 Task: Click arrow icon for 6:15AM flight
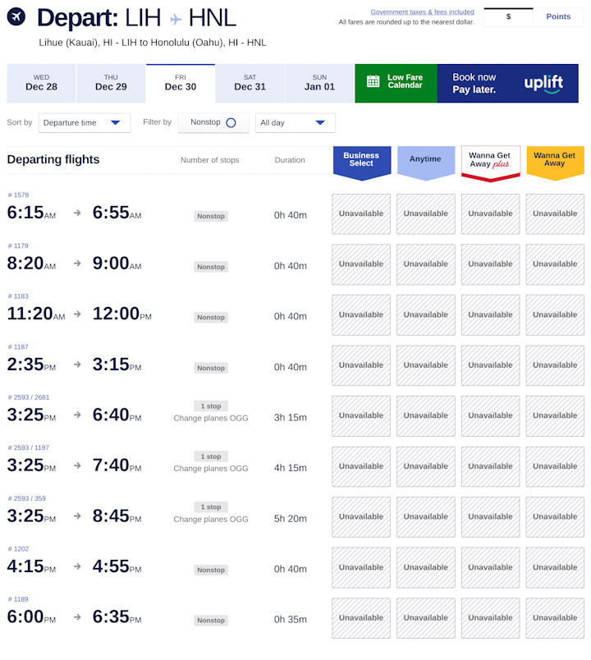point(77,213)
